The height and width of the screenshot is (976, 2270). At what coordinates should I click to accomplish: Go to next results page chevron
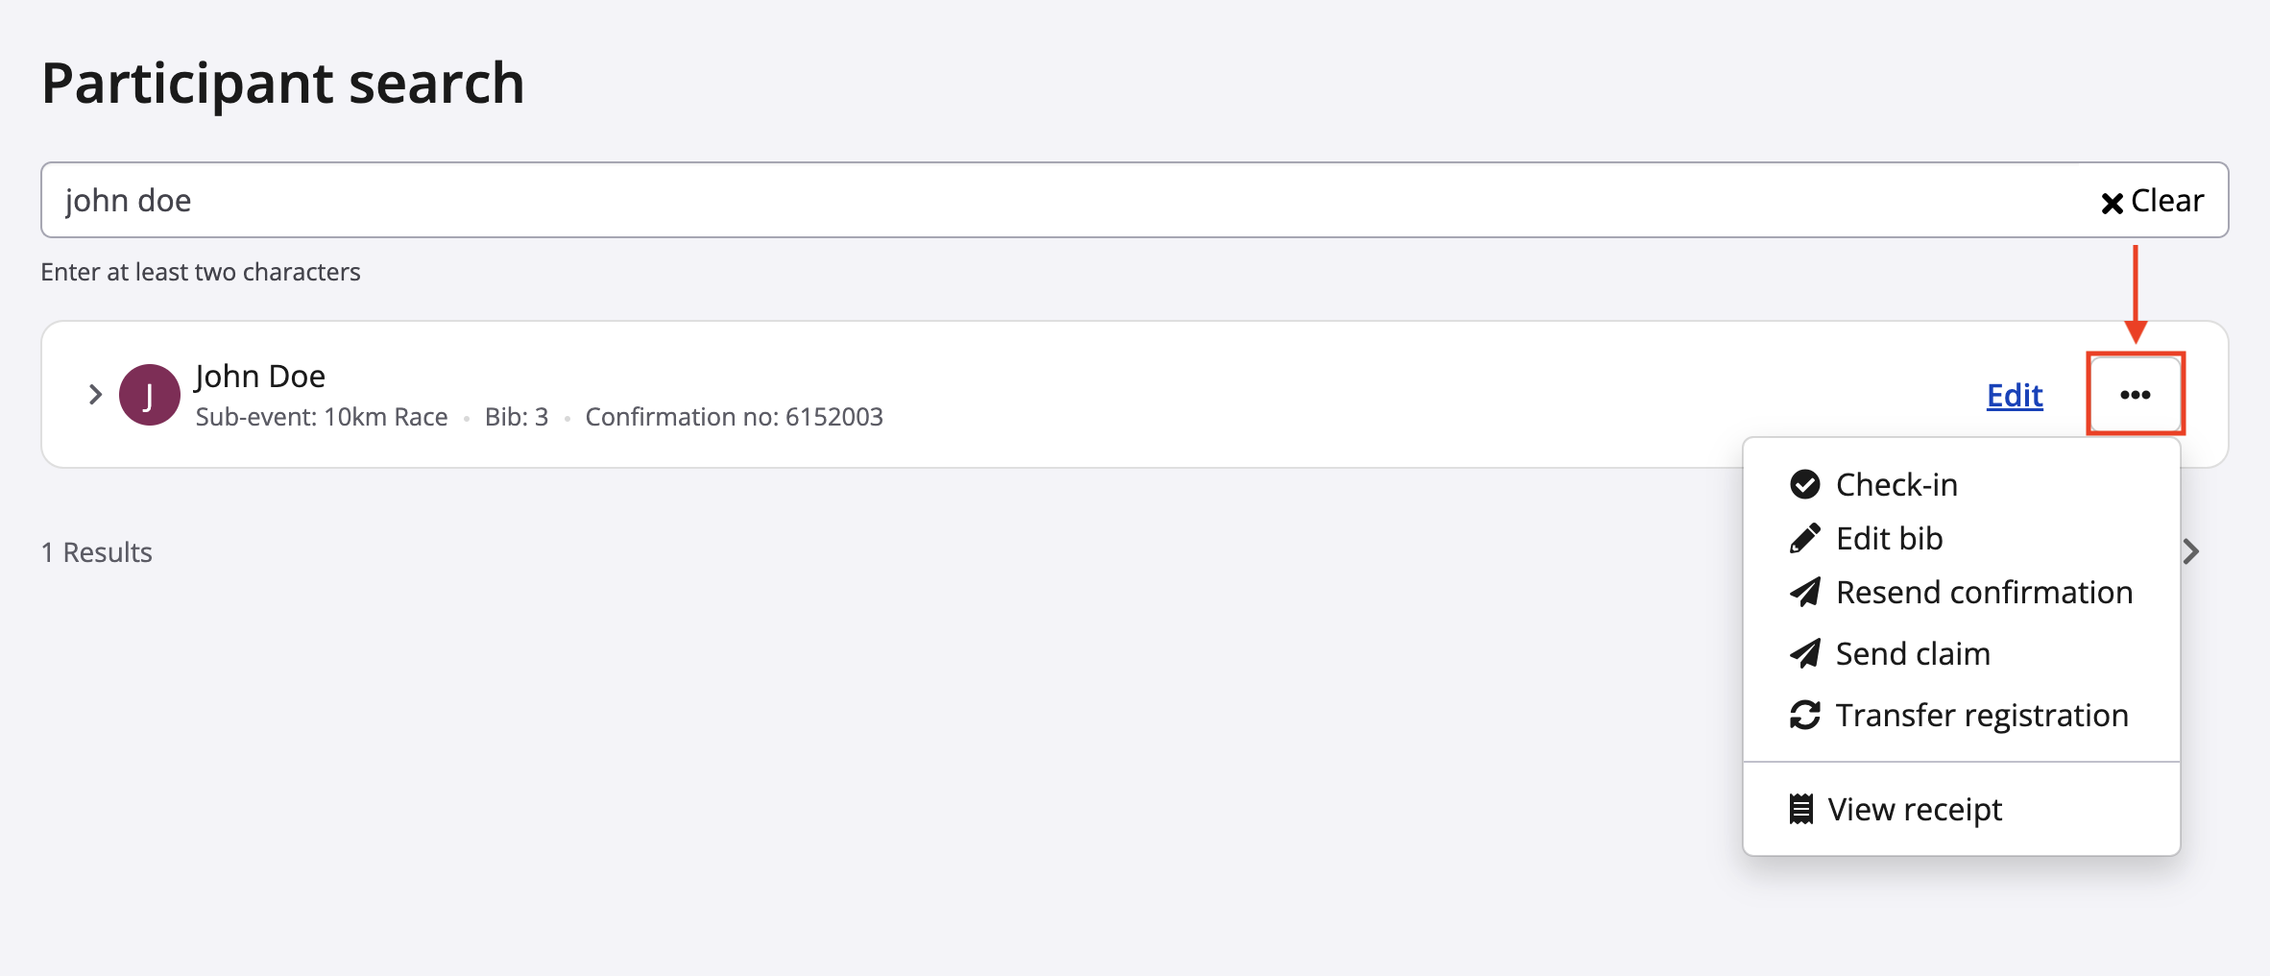coord(2190,552)
